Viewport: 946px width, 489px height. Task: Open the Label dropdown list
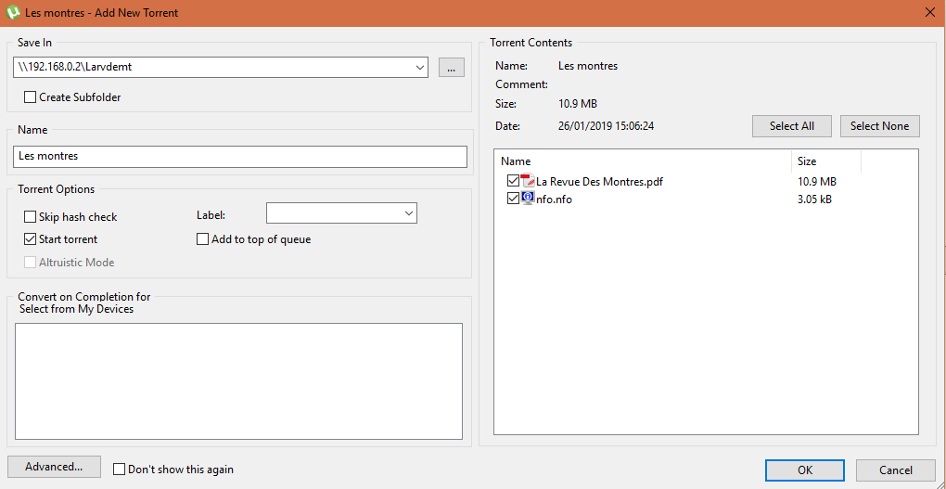(408, 213)
